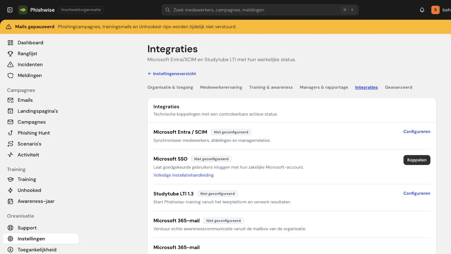The image size is (451, 254).
Task: Click Koppelen for Microsoft SSO
Action: coord(417,160)
